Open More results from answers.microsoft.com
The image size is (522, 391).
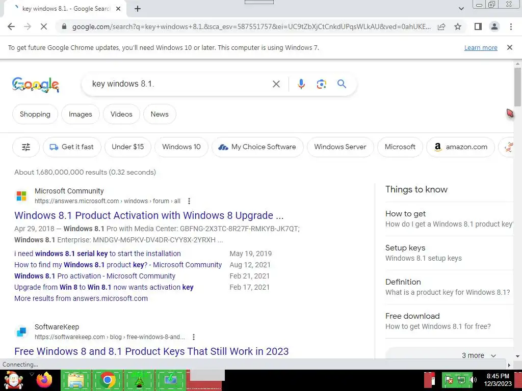81,298
